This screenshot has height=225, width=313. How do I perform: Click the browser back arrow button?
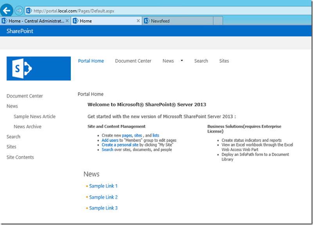(7, 11)
